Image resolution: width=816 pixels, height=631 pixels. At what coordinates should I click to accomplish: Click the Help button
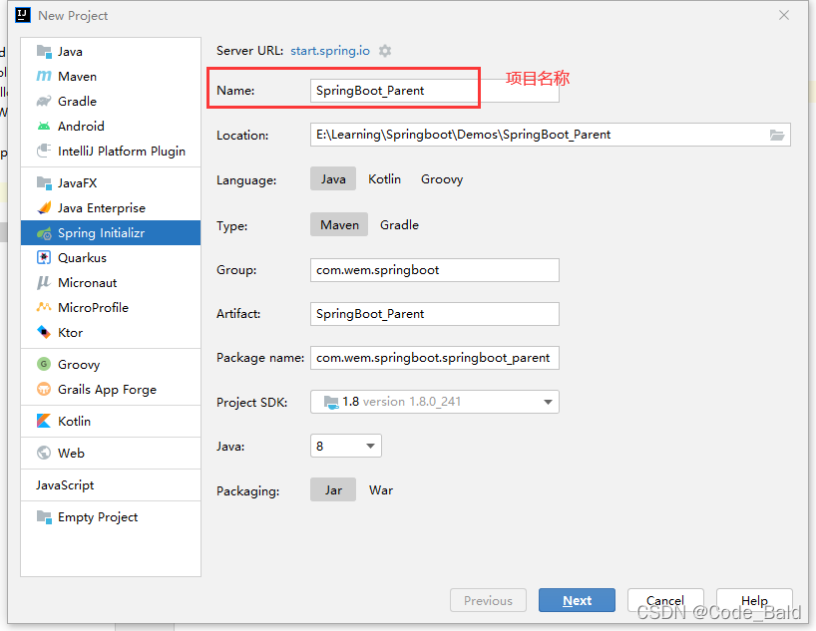(754, 600)
